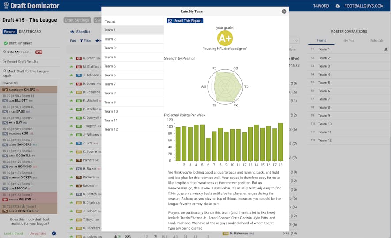Select Team 11 in the Teams list
This screenshot has height=238, width=391.
pos(133,120)
